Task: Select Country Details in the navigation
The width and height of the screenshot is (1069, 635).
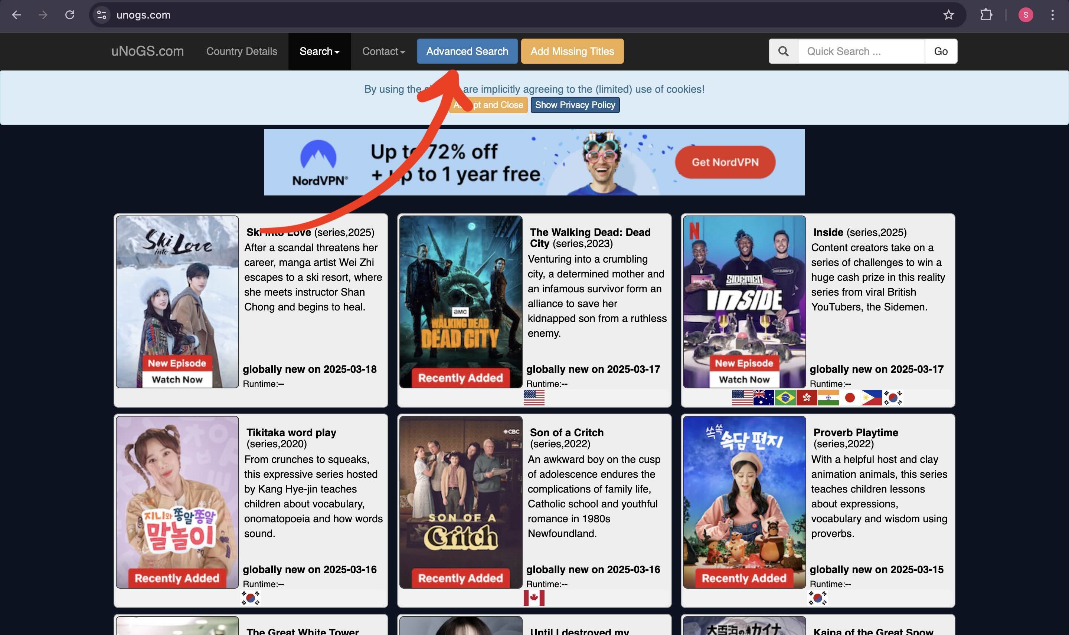Action: (242, 51)
